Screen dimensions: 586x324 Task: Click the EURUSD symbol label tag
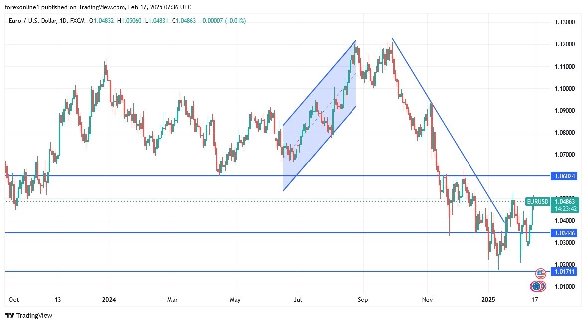point(537,202)
